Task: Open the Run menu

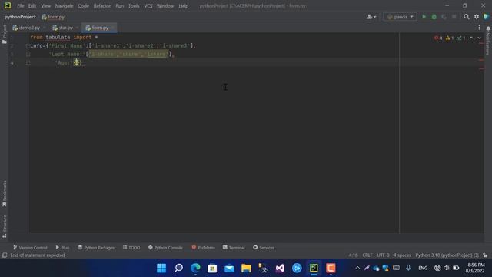Action: click(x=120, y=6)
